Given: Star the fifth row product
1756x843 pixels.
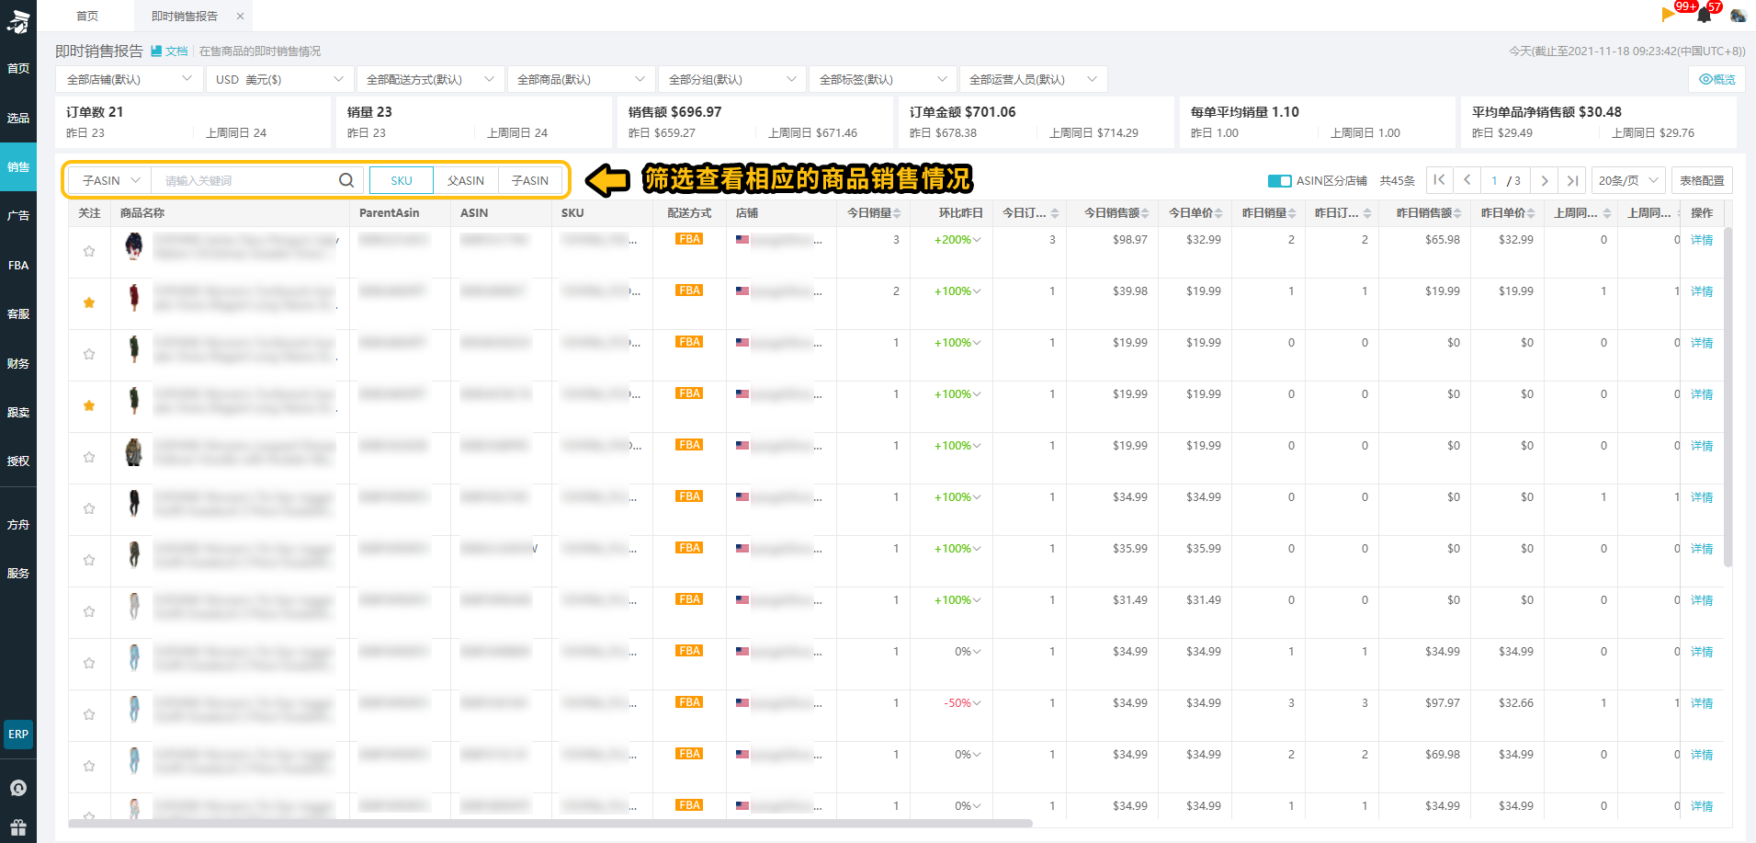Looking at the screenshot, I should 89,457.
